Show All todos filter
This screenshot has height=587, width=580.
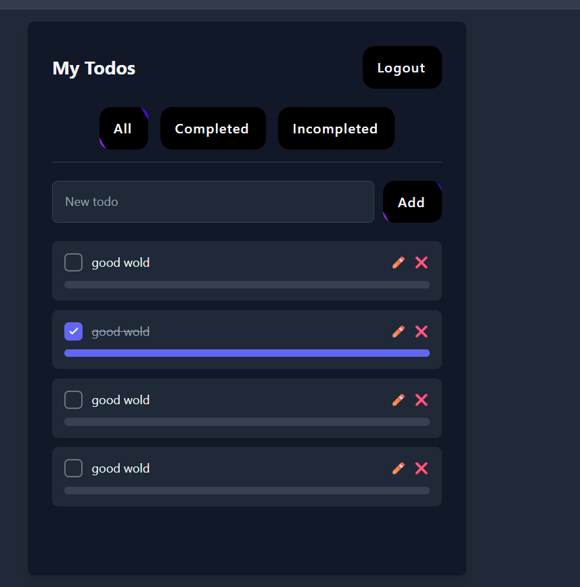(x=124, y=129)
